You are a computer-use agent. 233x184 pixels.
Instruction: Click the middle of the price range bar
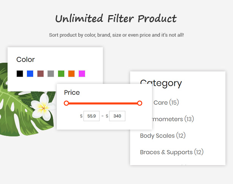(103, 103)
